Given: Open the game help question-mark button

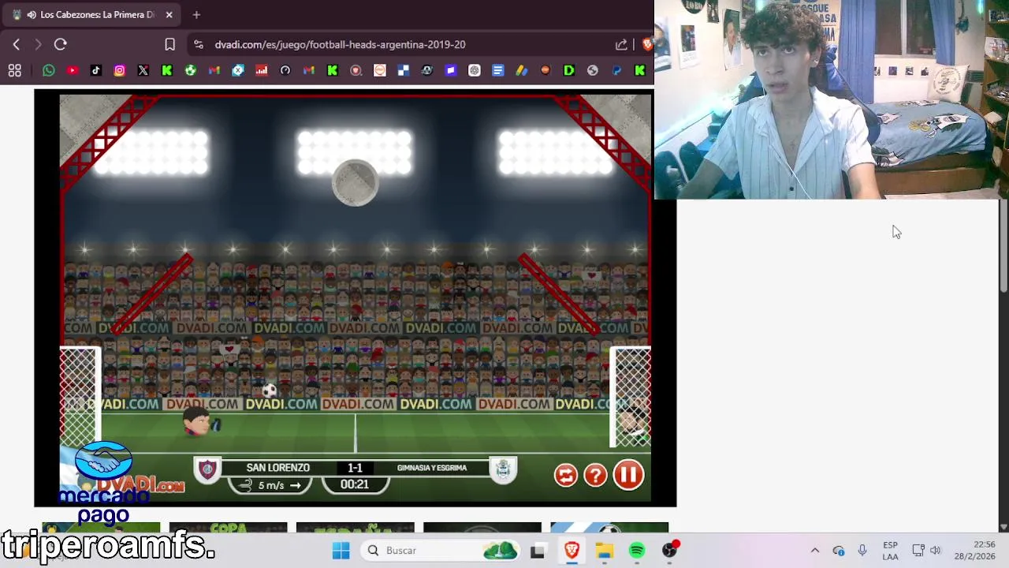Looking at the screenshot, I should coord(596,475).
